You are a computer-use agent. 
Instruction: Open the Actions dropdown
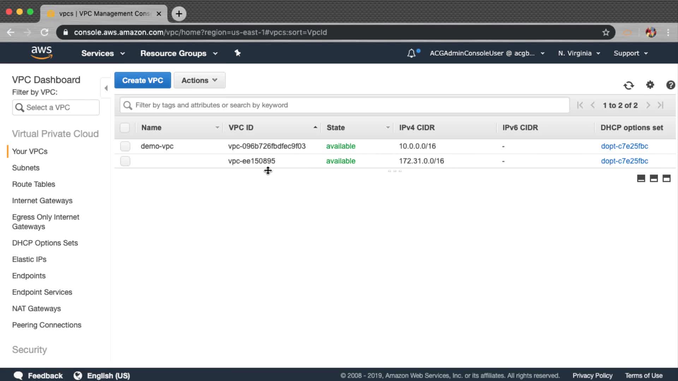click(x=200, y=80)
